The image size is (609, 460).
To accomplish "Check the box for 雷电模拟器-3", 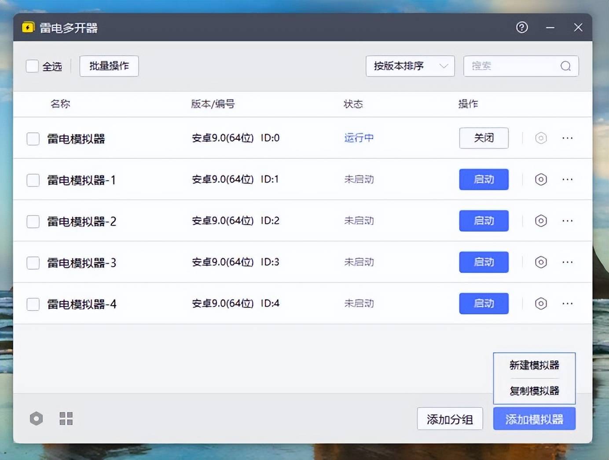I will pyautogui.click(x=33, y=263).
